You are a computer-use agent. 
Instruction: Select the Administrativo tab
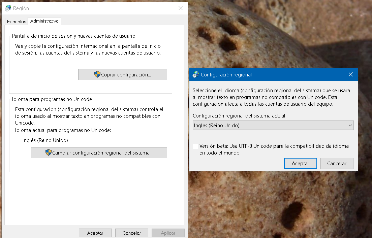click(44, 21)
